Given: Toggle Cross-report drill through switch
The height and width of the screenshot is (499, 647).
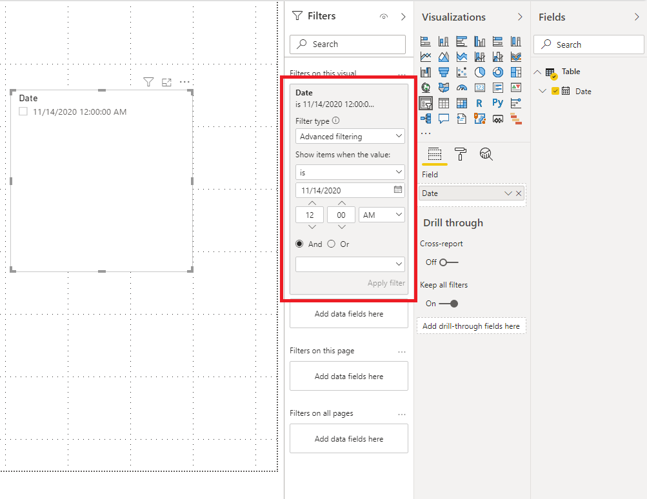Looking at the screenshot, I should (449, 262).
